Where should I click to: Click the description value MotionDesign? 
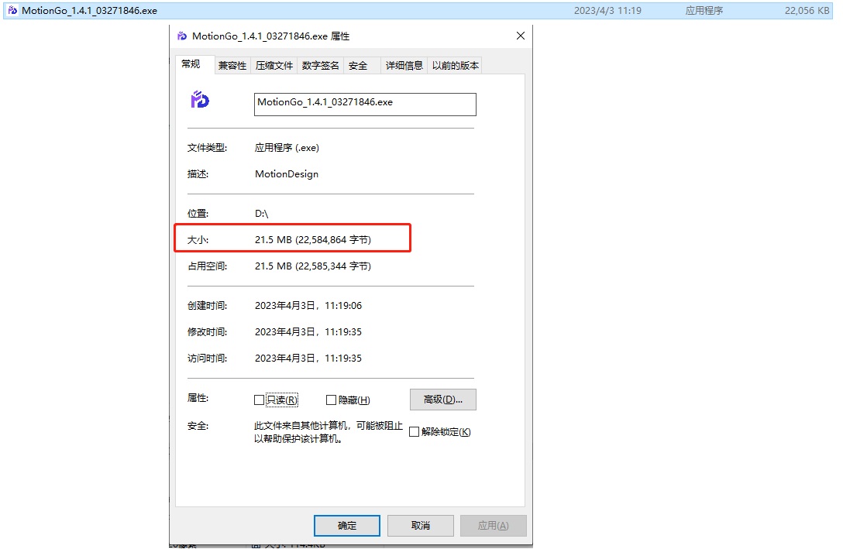pyautogui.click(x=287, y=174)
